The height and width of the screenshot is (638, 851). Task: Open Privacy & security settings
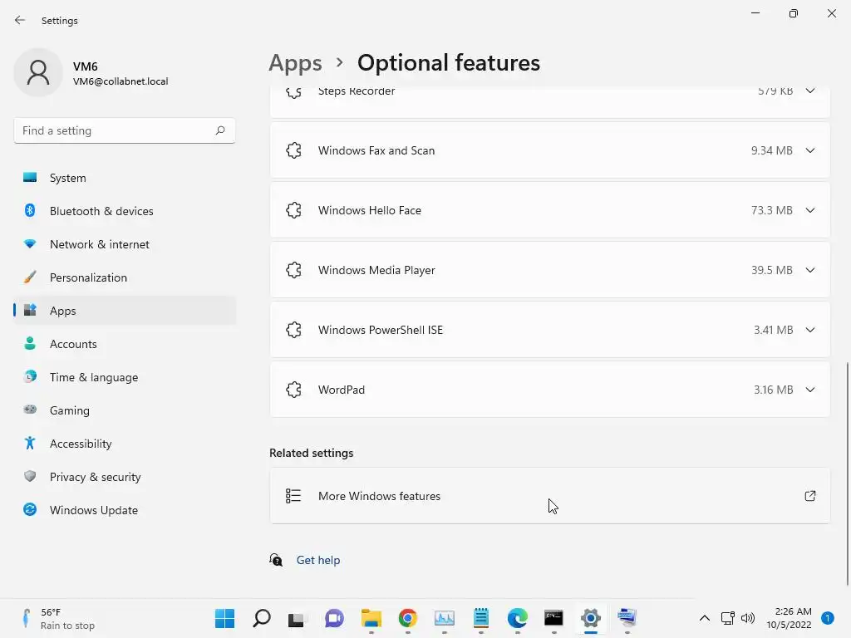pyautogui.click(x=125, y=477)
